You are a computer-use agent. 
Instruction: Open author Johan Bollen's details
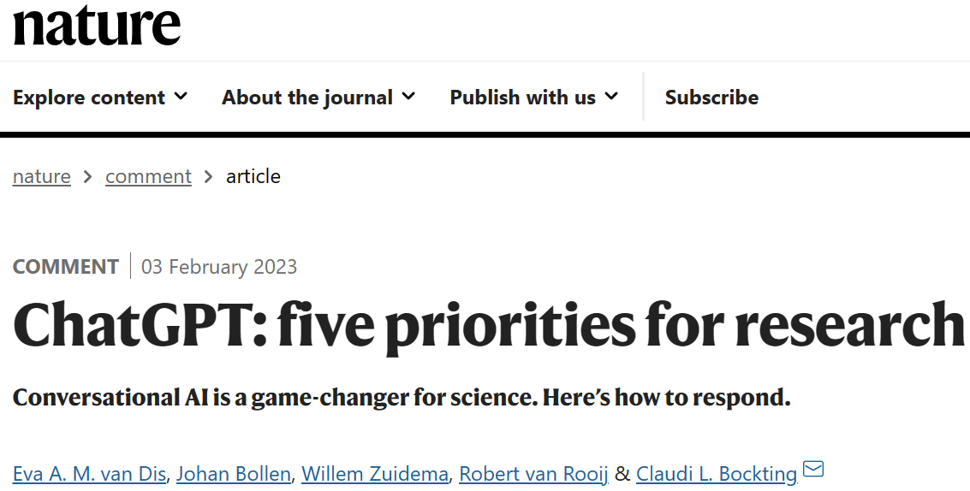[x=233, y=473]
